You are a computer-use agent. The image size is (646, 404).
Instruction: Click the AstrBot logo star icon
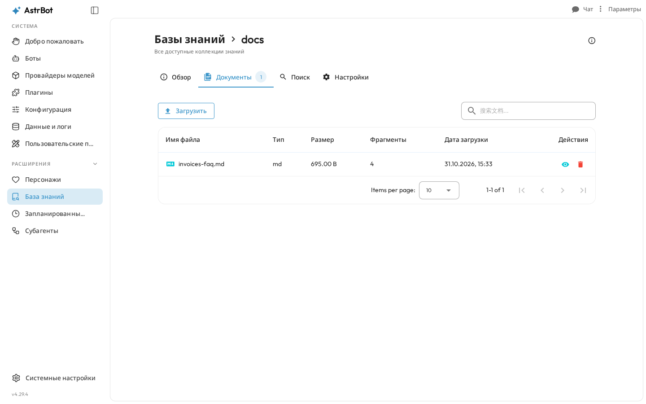pos(16,10)
